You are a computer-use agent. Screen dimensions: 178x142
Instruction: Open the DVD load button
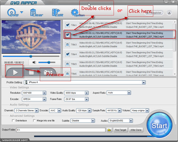[13, 12]
